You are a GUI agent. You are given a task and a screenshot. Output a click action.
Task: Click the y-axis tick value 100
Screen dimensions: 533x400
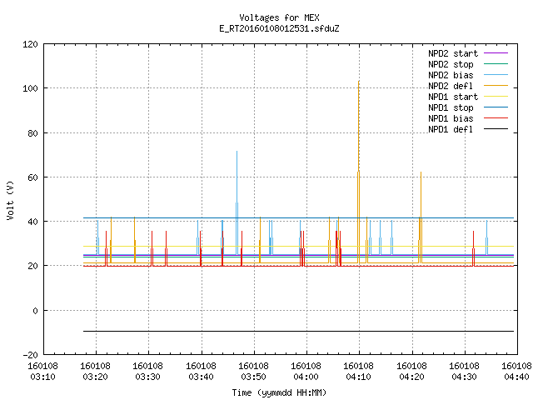30,89
